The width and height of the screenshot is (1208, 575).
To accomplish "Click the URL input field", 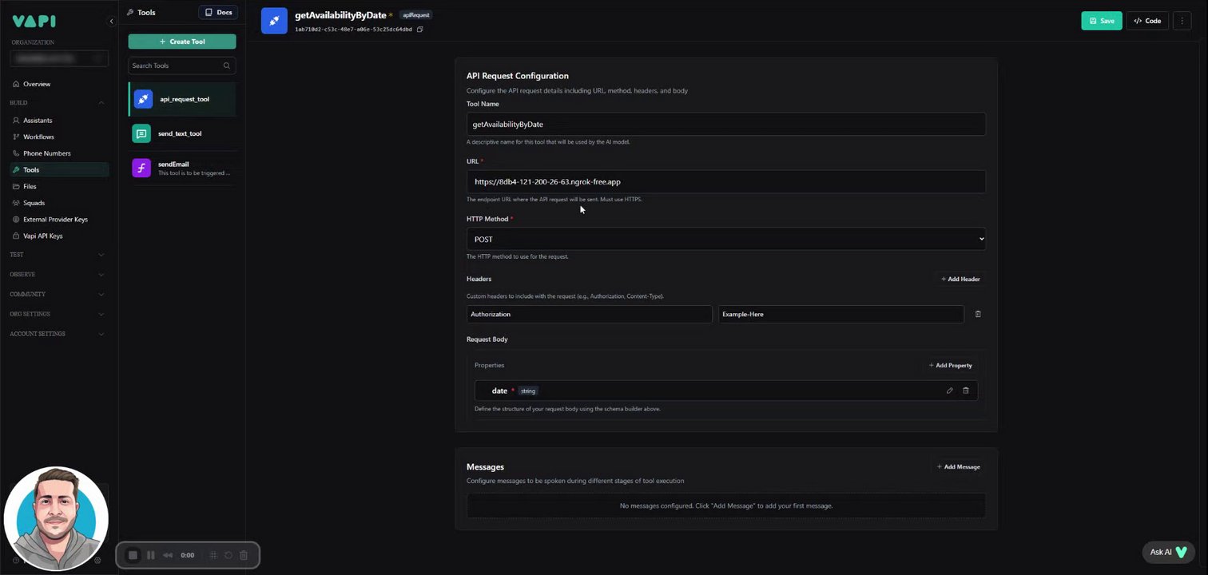I will click(725, 182).
